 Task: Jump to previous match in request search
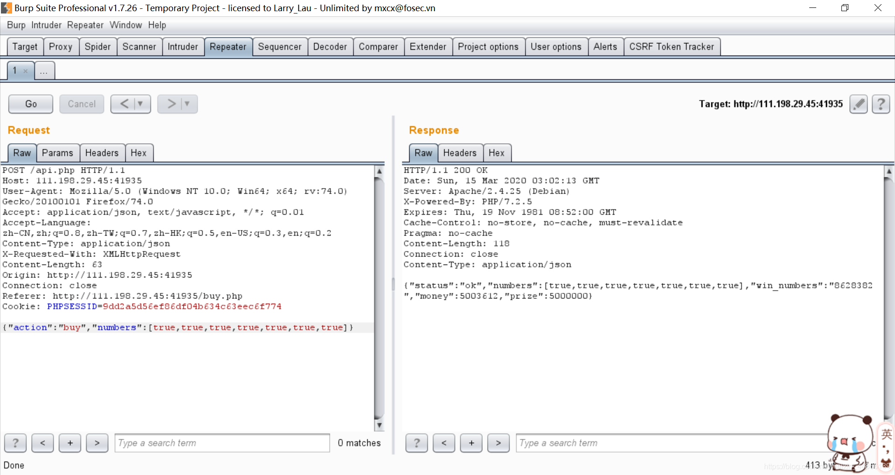(42, 443)
